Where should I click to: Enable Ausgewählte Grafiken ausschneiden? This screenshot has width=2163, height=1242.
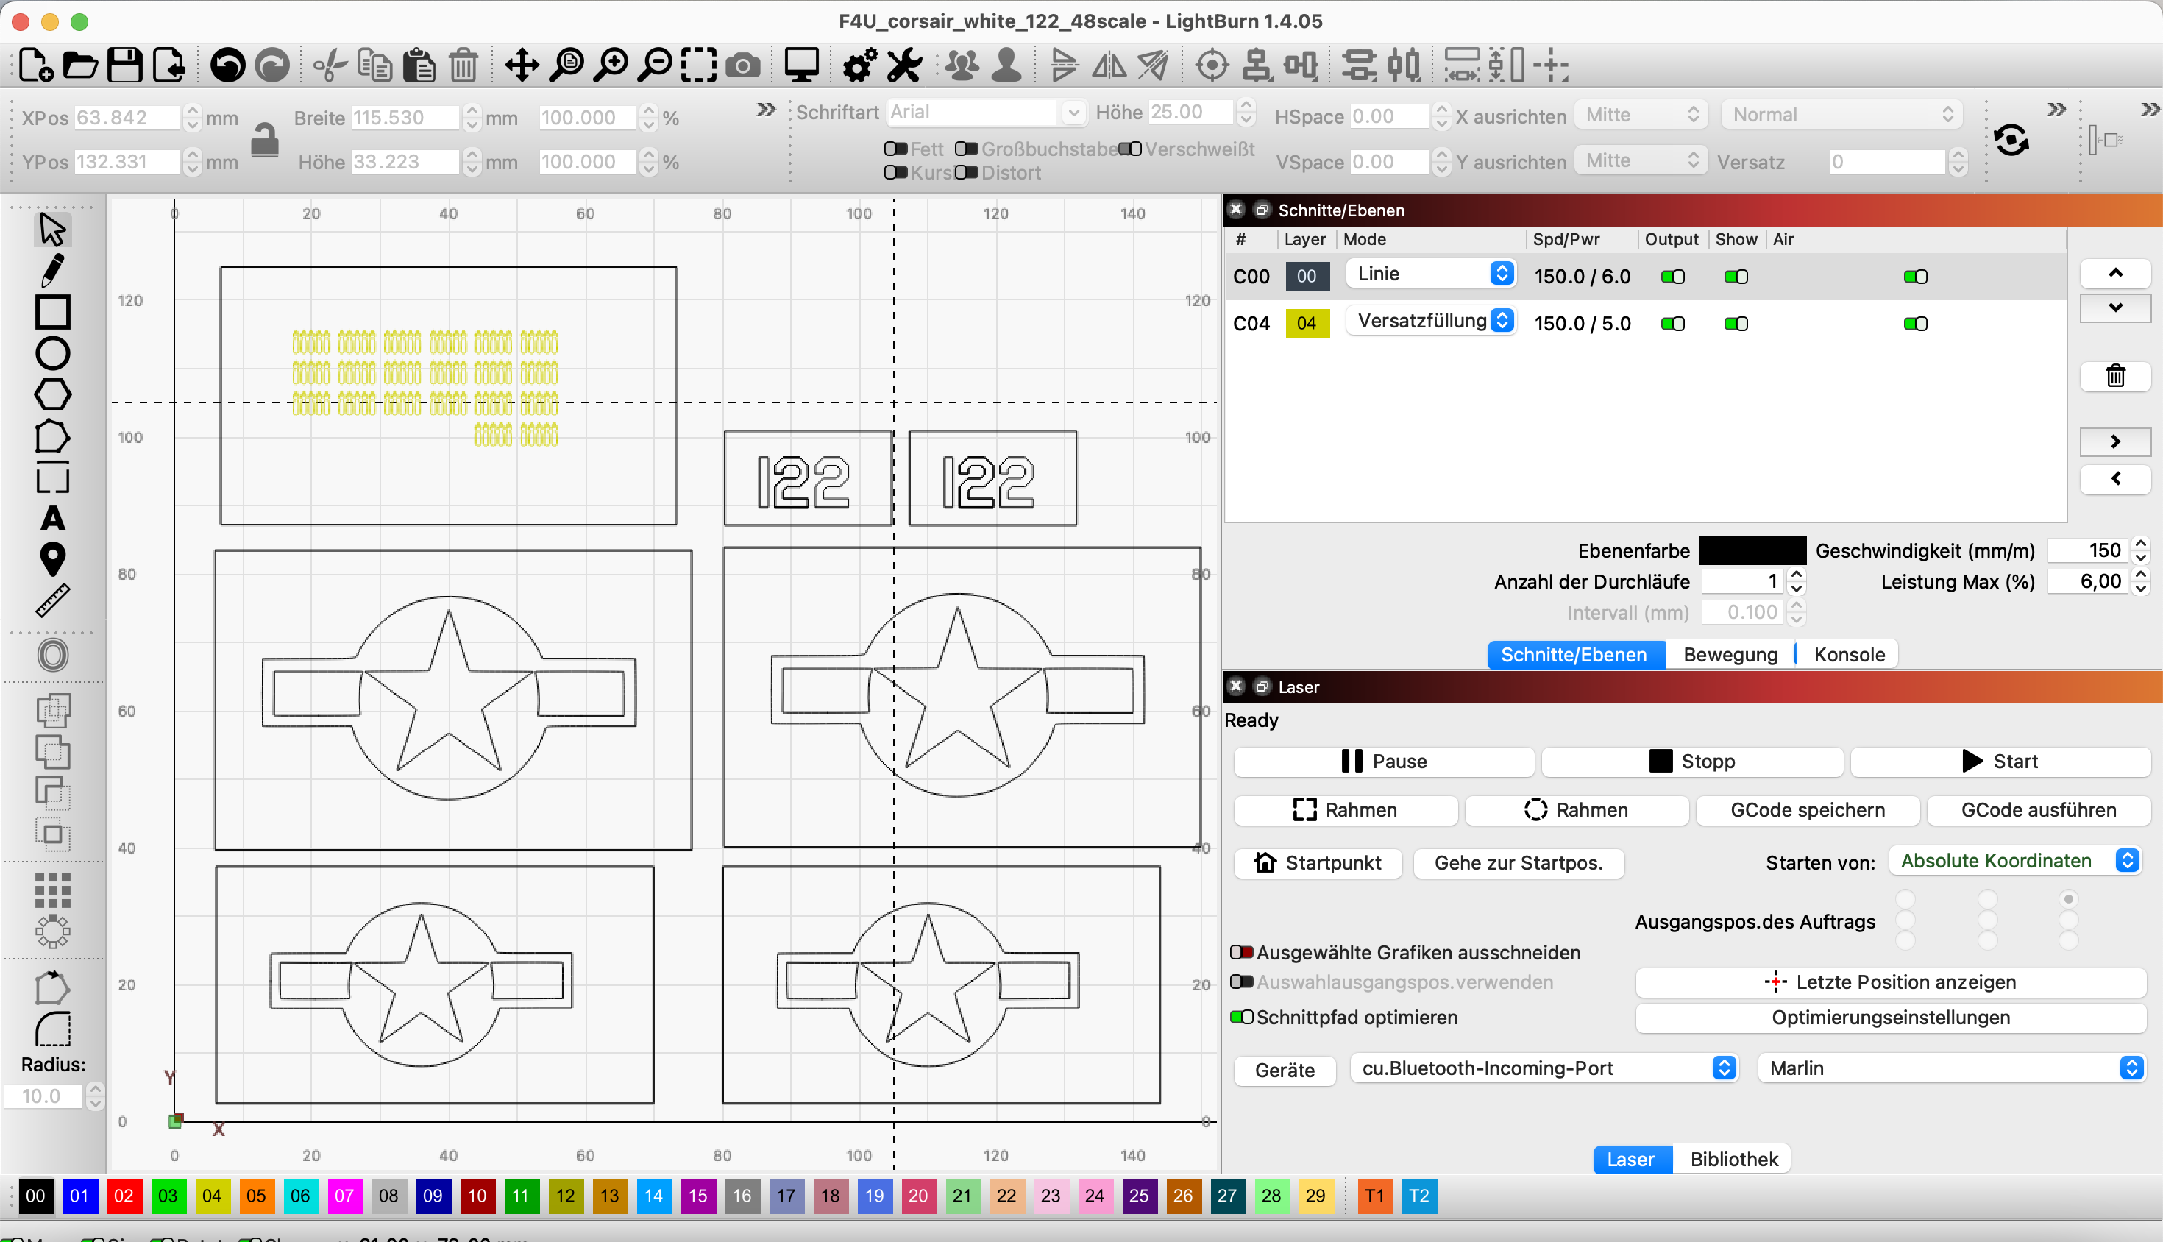point(1242,952)
